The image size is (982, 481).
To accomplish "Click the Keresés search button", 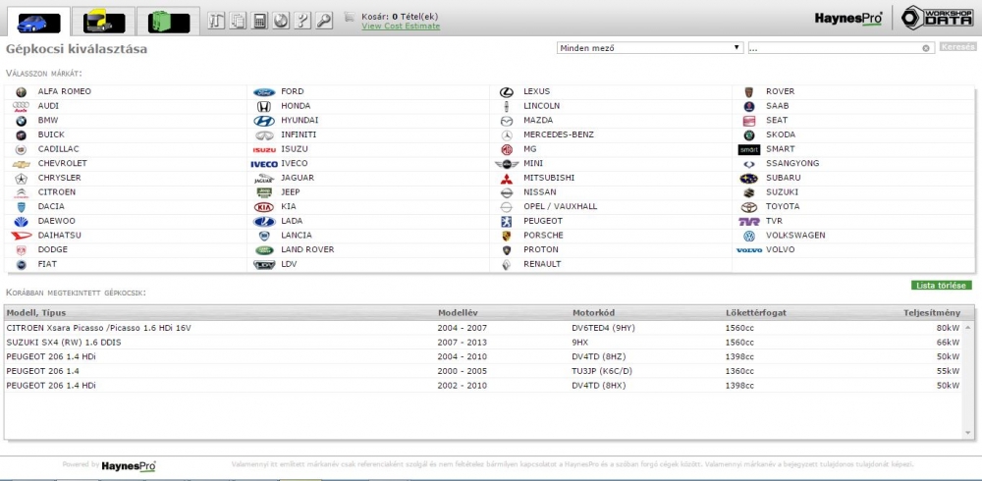I will click(957, 47).
